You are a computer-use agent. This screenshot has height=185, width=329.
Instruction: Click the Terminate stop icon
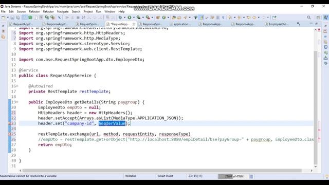(x=78, y=17)
